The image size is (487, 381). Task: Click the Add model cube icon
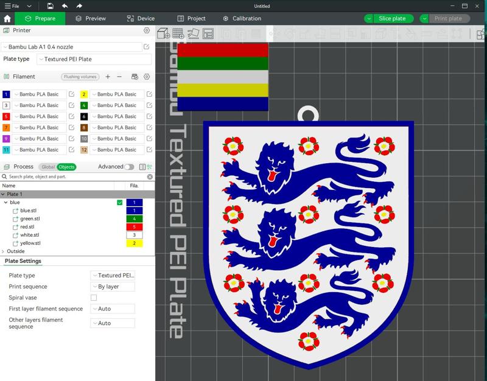(163, 33)
